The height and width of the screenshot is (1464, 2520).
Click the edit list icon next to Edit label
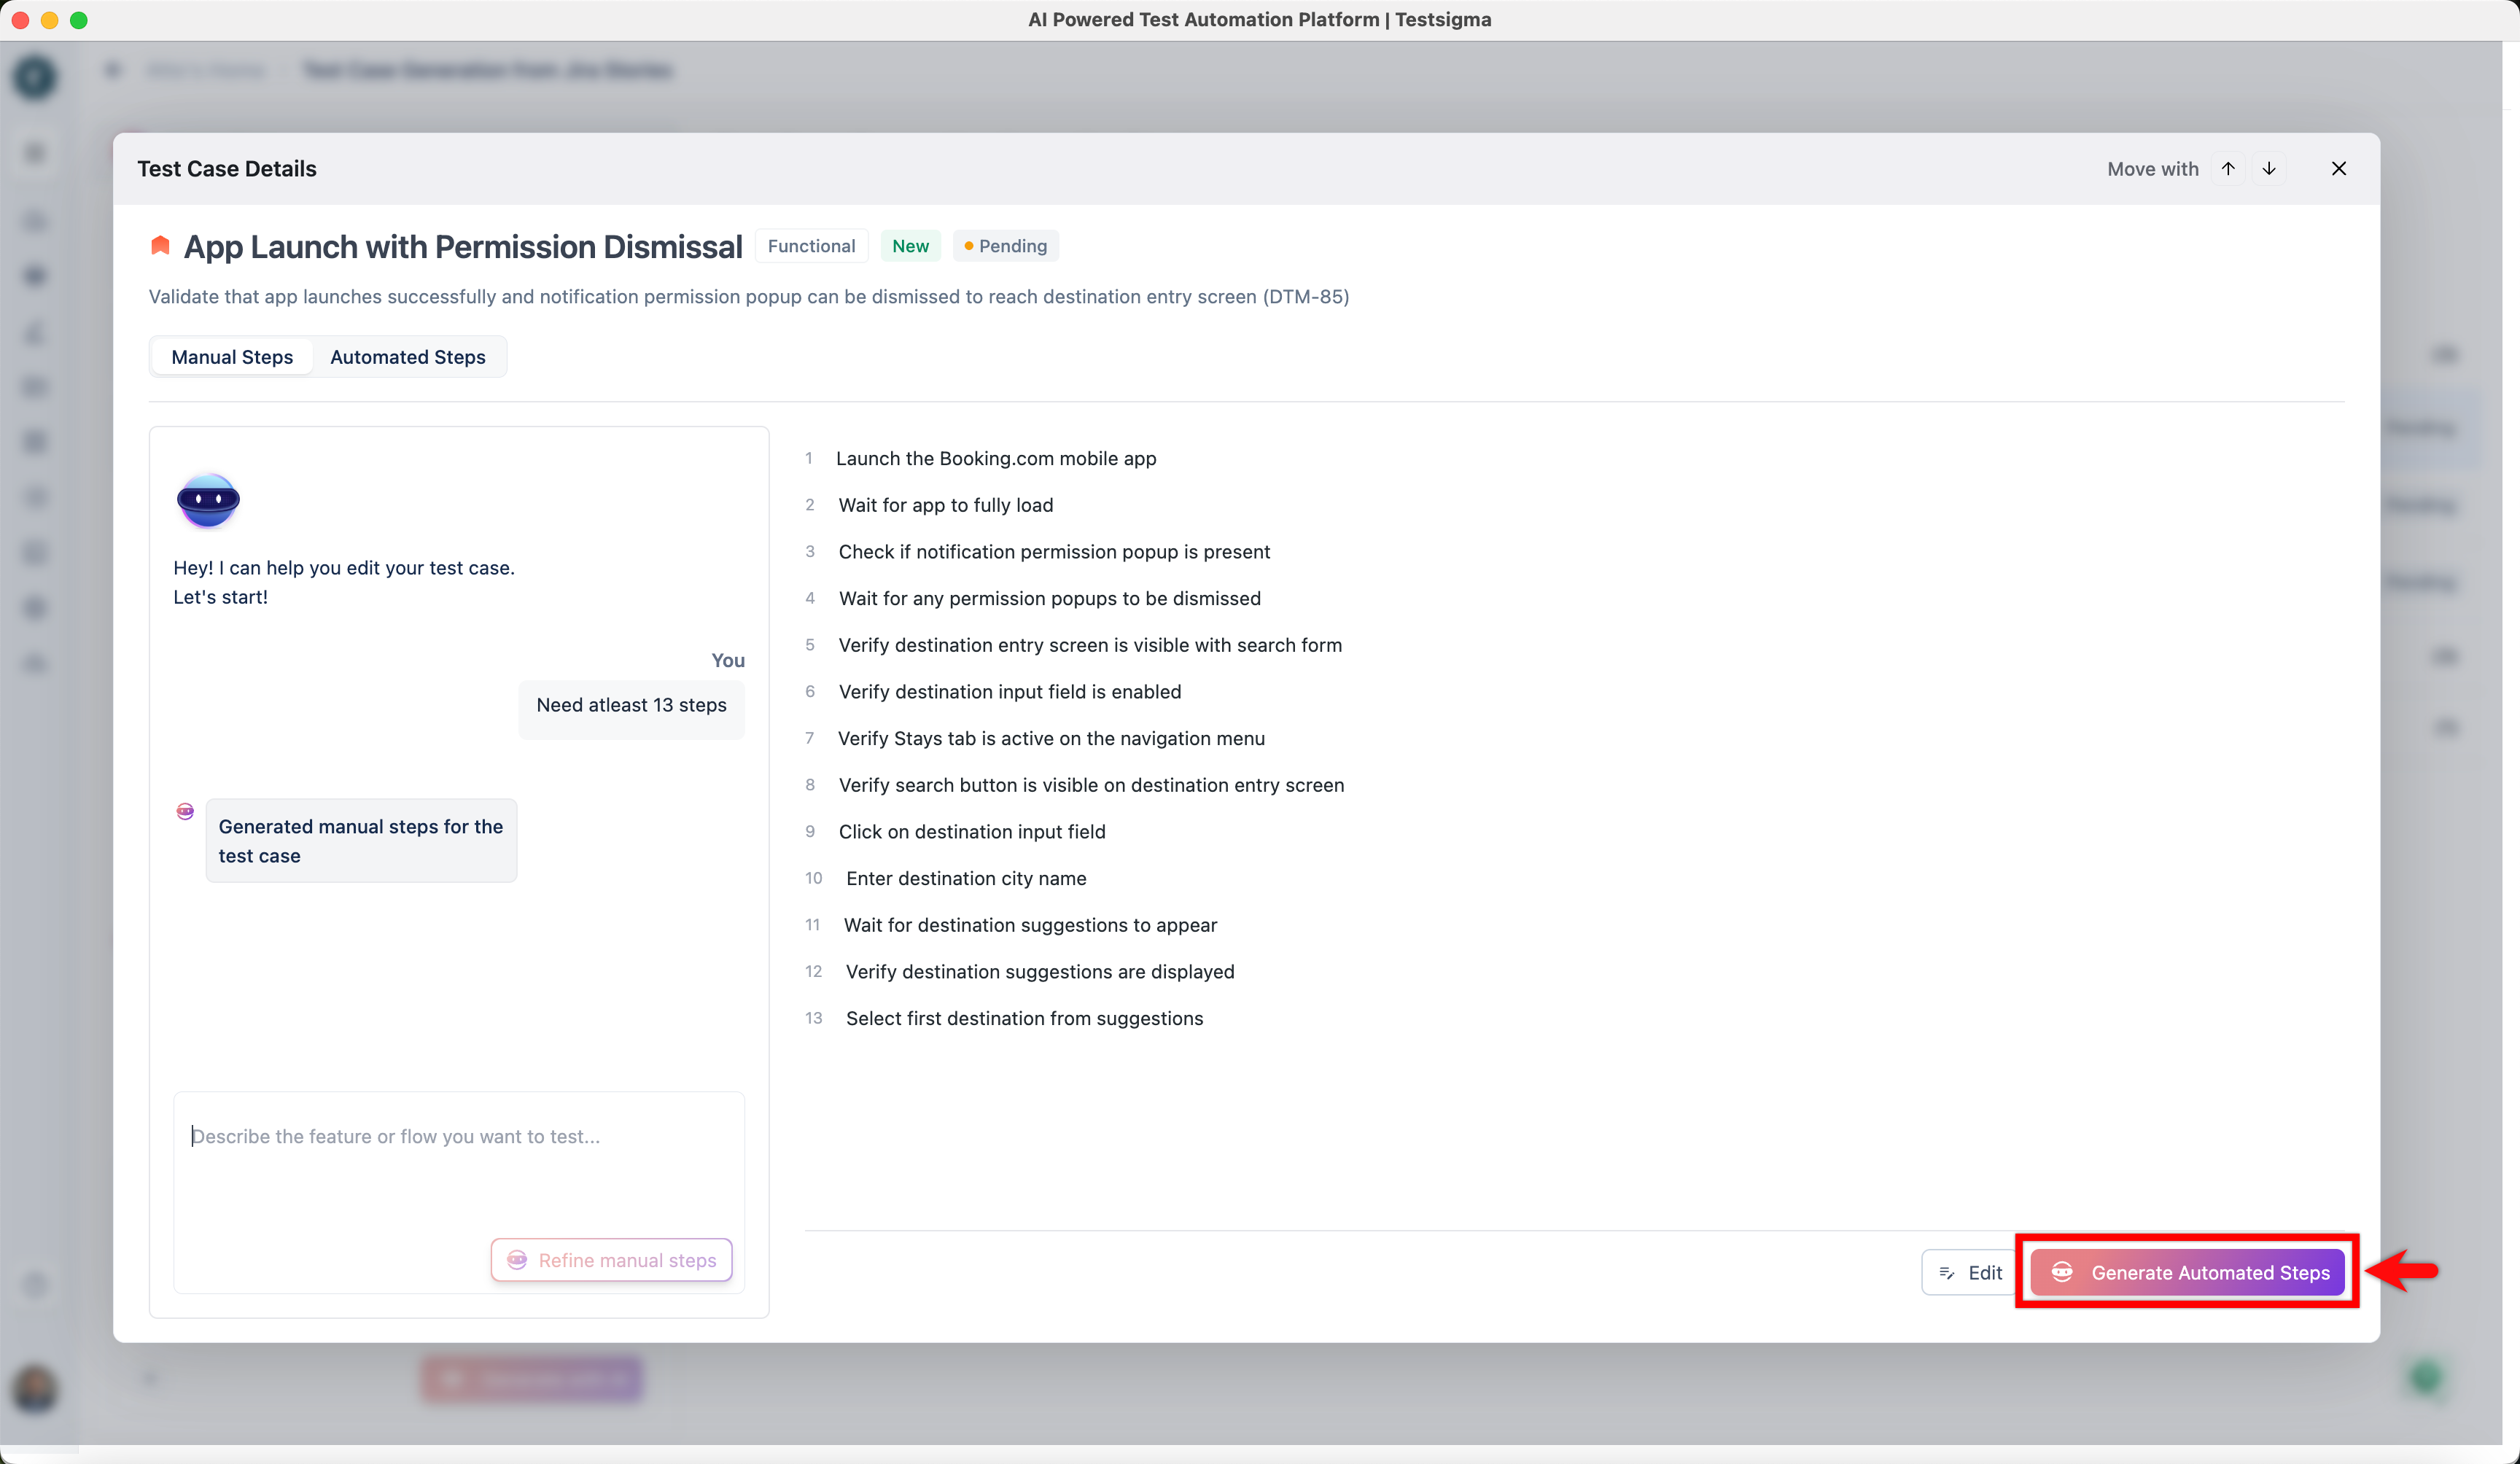(1947, 1272)
